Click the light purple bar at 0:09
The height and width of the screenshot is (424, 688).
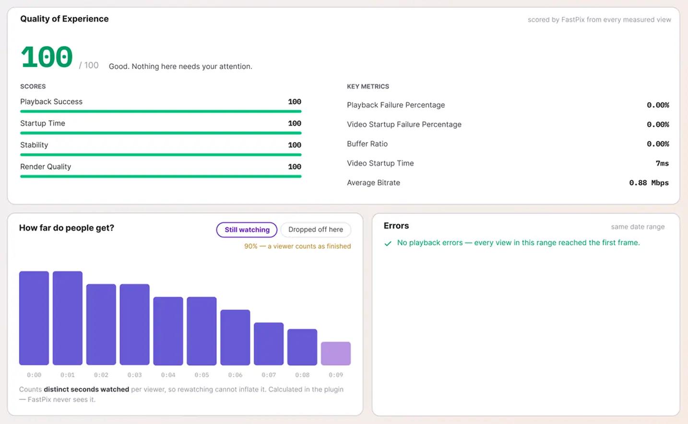tap(336, 354)
